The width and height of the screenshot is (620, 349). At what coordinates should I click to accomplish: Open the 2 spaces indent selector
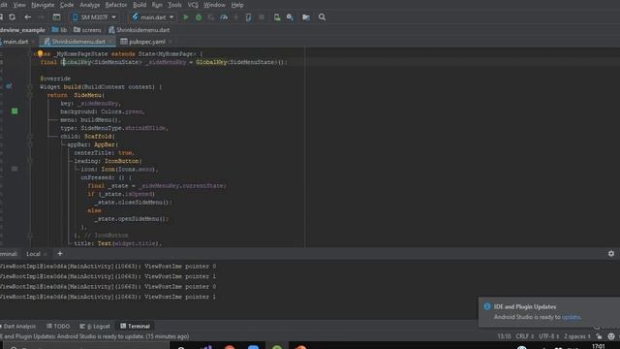point(577,336)
